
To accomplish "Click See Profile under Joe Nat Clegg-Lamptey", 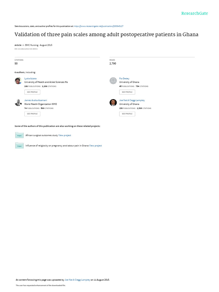I will (x=127, y=114).
